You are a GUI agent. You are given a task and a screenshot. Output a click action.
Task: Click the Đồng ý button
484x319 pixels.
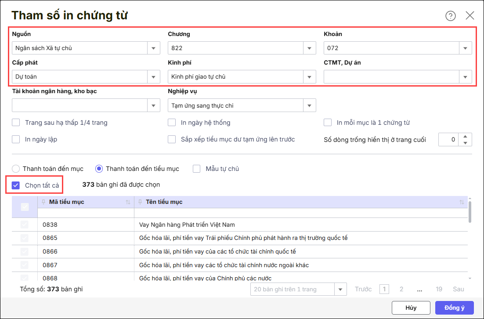[455, 308]
